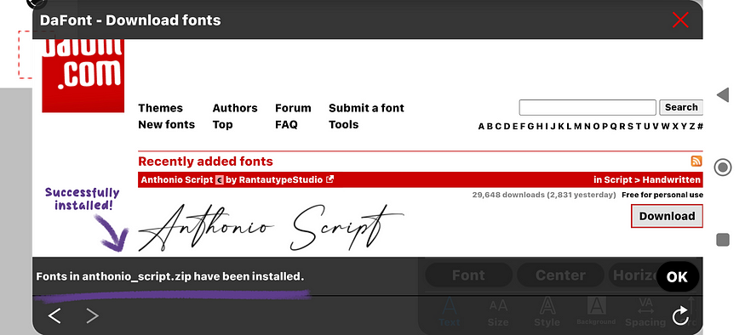The height and width of the screenshot is (335, 745).
Task: Open the dimmed Size tool icon
Action: [x=498, y=312]
